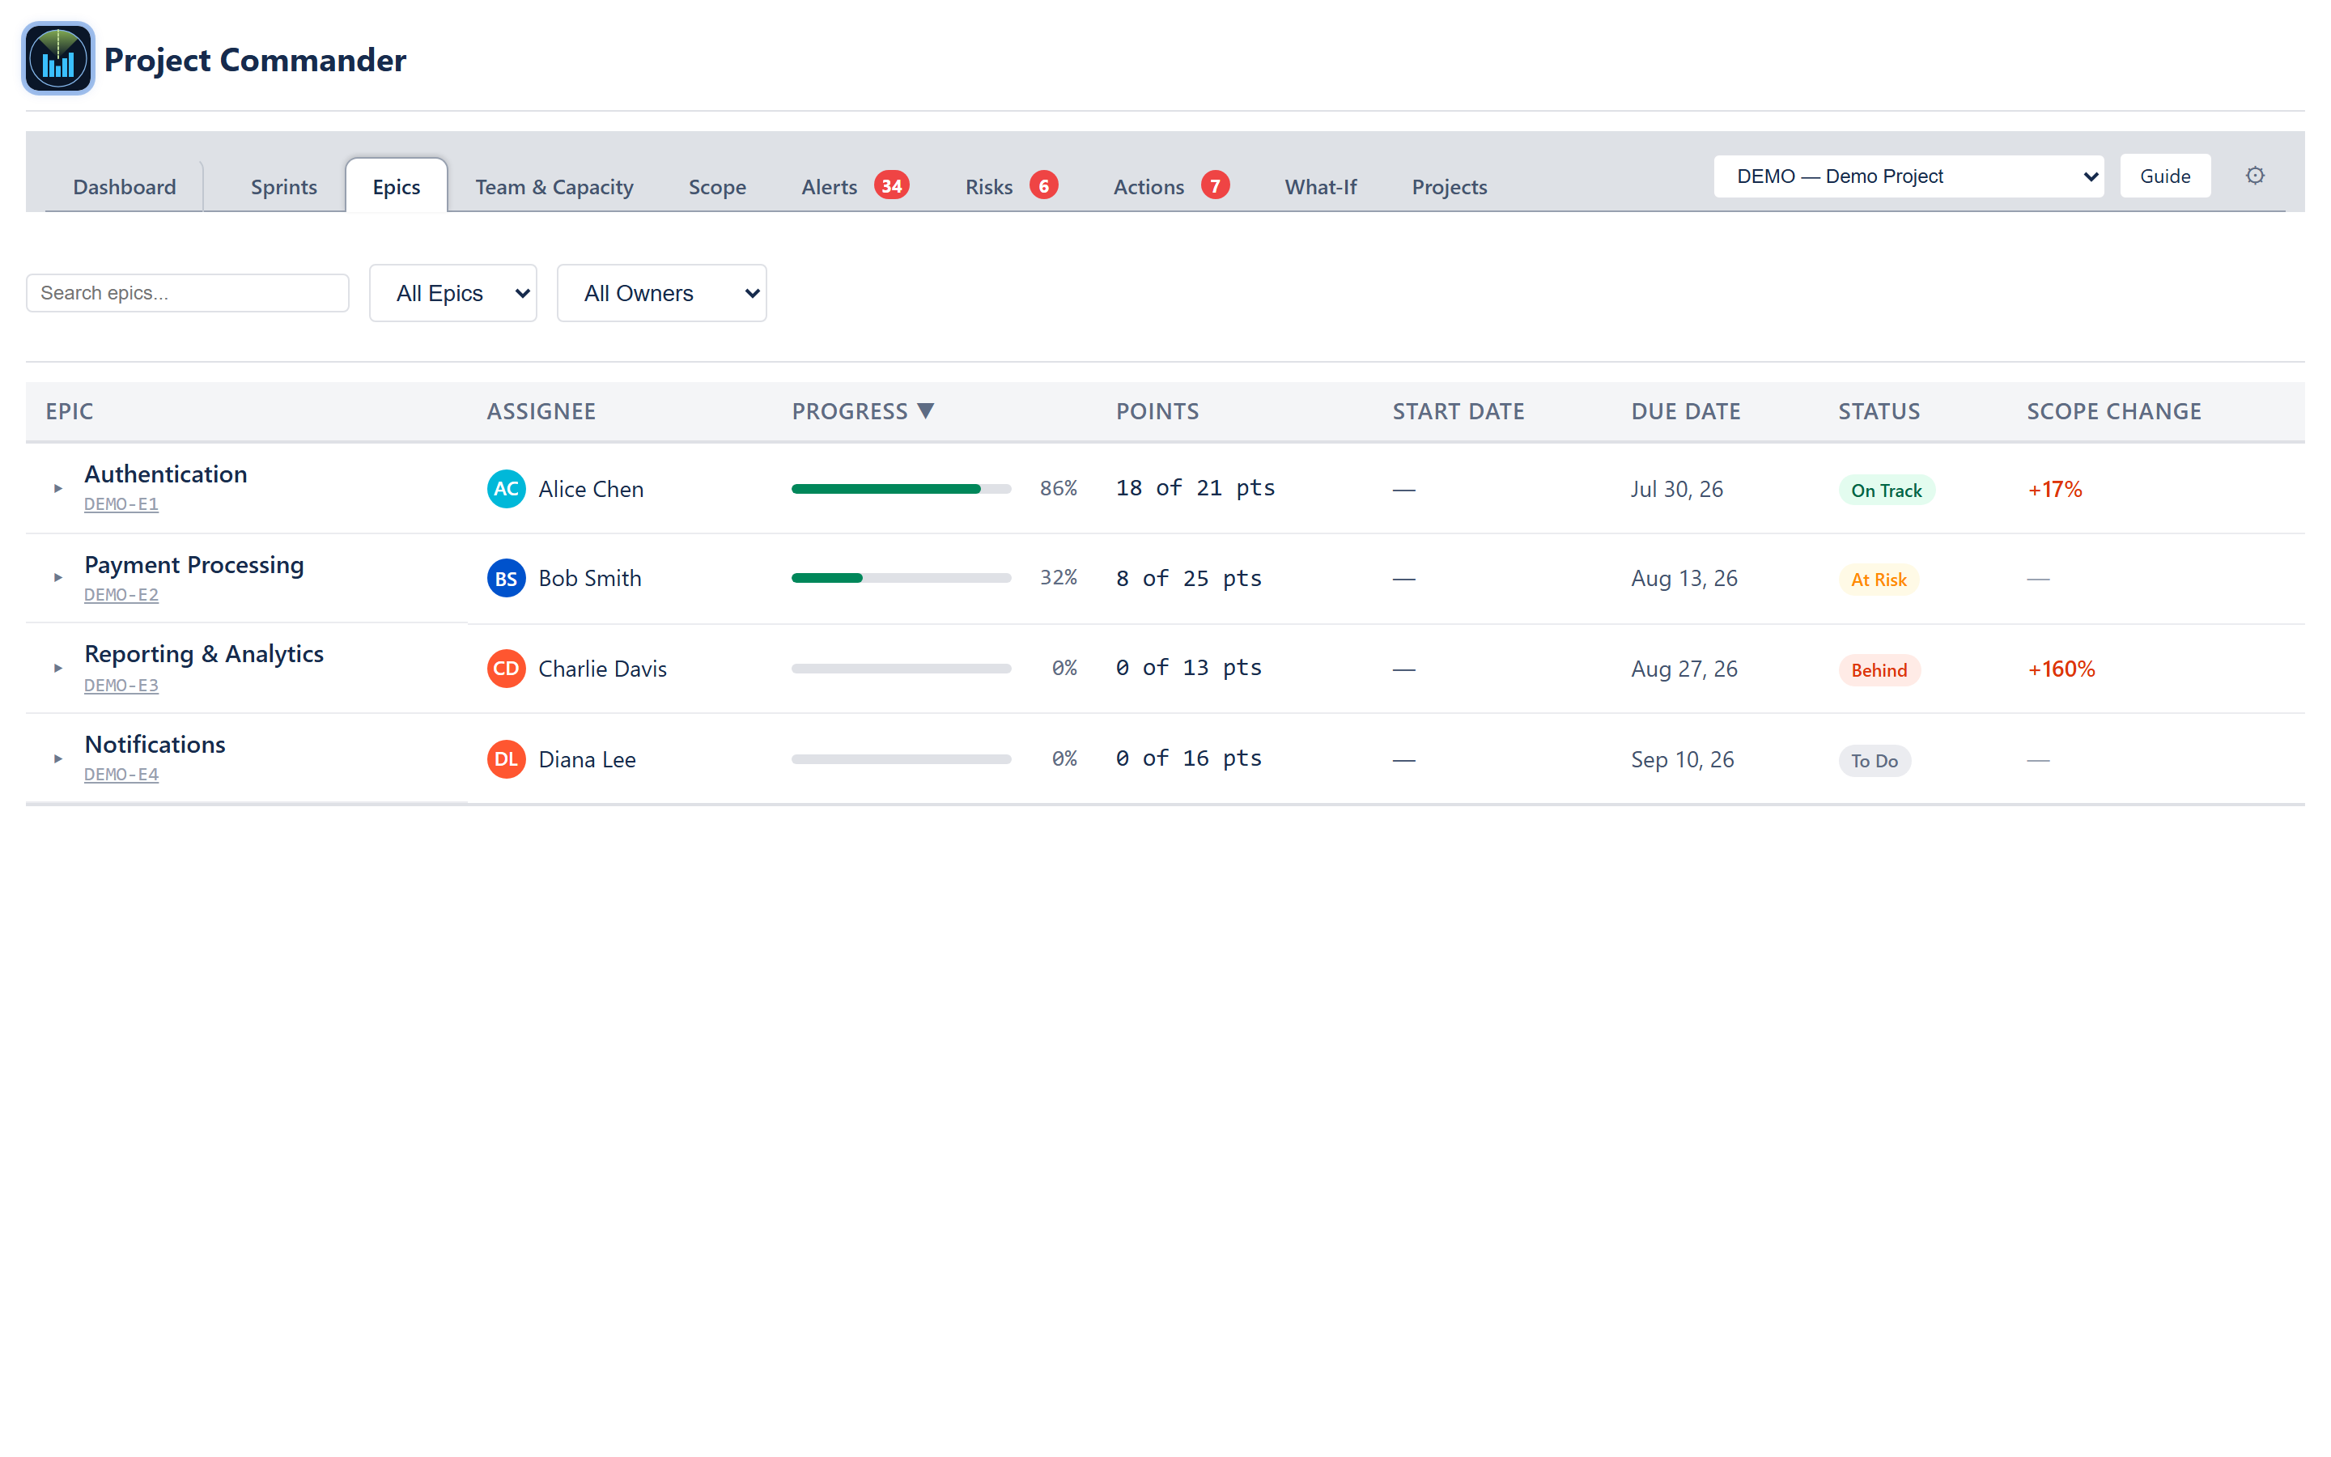Click the Project Commander logo icon

(57, 59)
